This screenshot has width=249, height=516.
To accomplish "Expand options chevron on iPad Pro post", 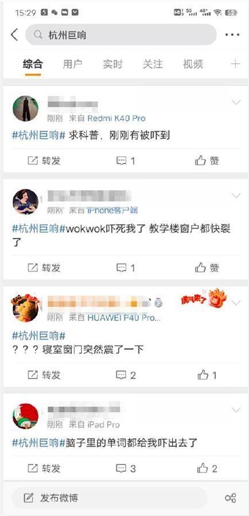I will coord(236,410).
